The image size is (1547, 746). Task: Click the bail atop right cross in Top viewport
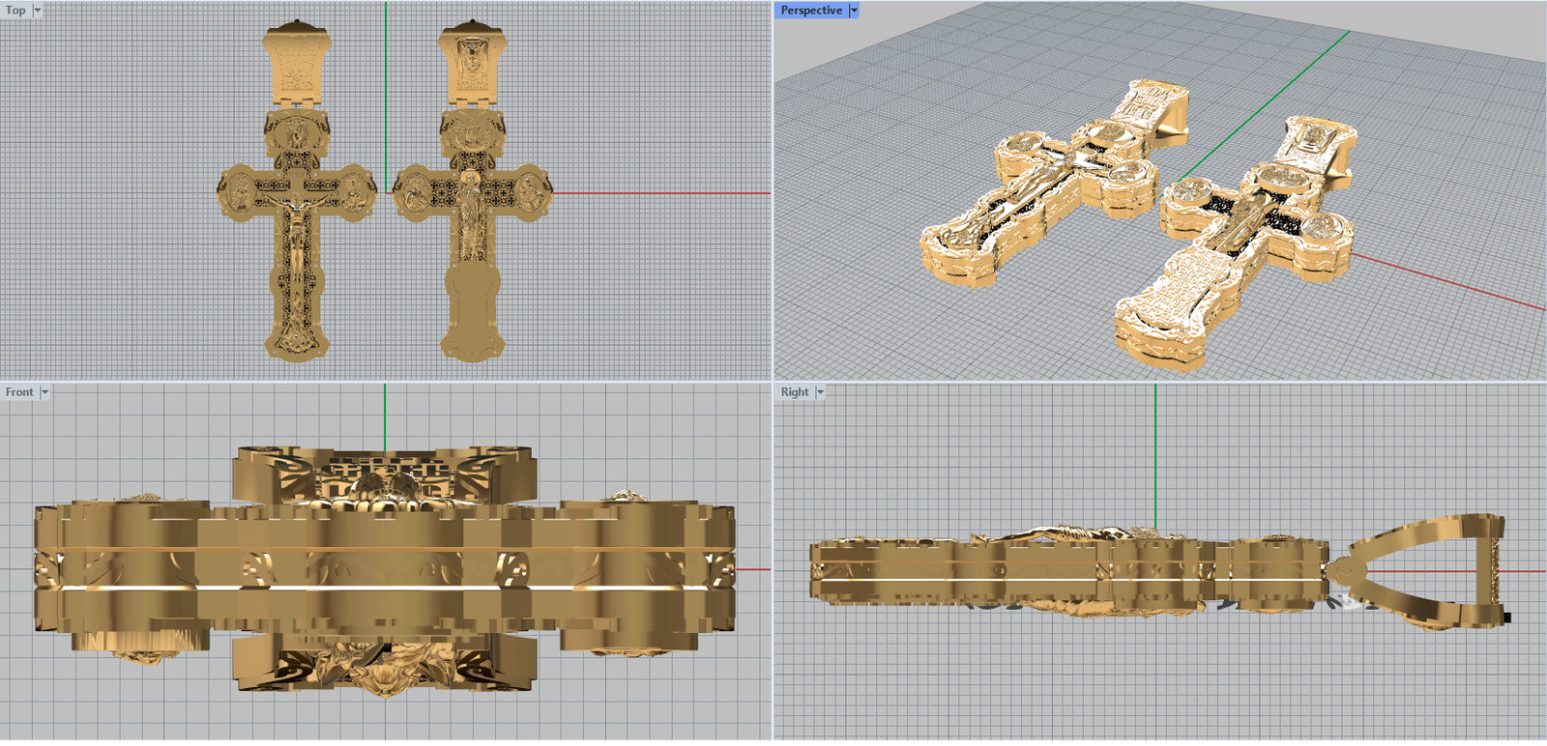click(x=472, y=60)
